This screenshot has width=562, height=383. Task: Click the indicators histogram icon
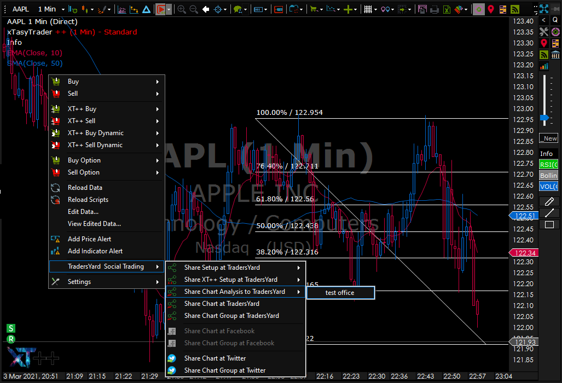[121, 9]
